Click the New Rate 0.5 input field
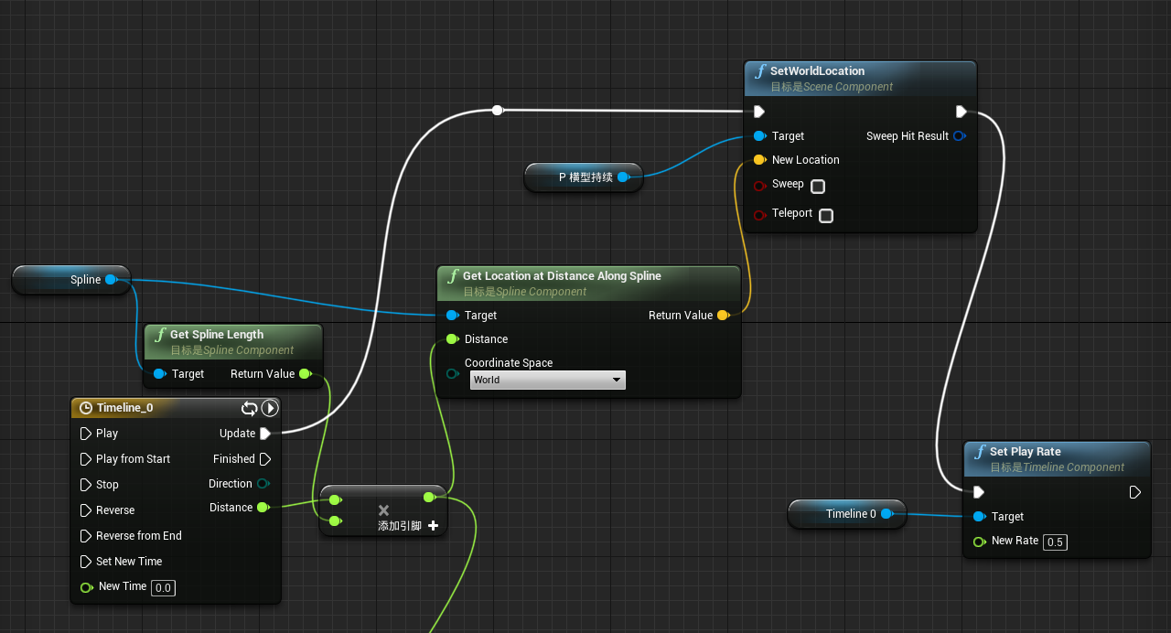The height and width of the screenshot is (633, 1171). pyautogui.click(x=1055, y=542)
